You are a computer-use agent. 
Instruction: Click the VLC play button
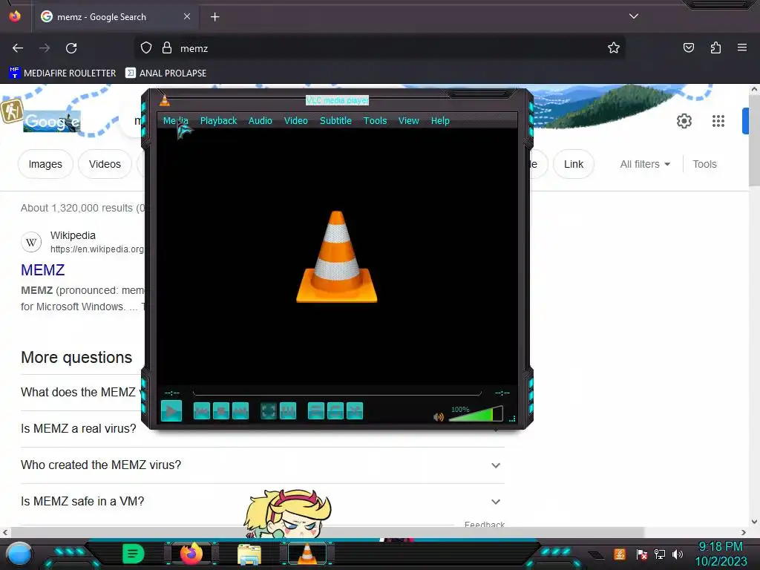click(x=171, y=411)
